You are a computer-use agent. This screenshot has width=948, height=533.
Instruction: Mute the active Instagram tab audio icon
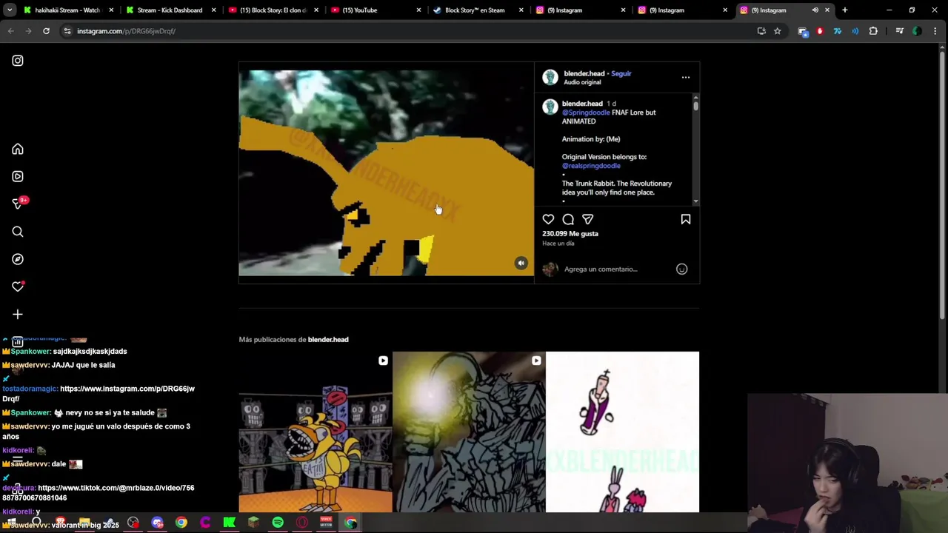(x=815, y=10)
